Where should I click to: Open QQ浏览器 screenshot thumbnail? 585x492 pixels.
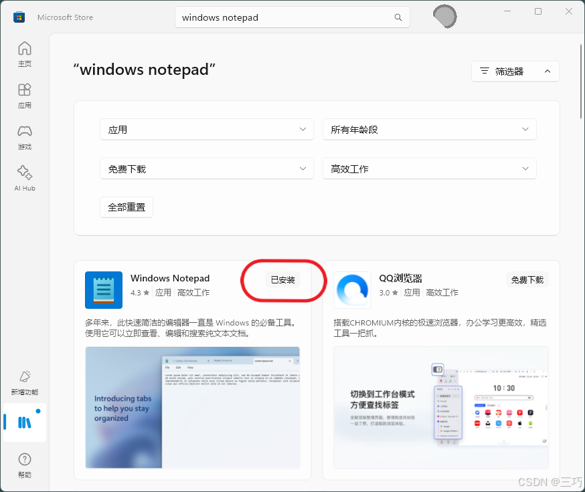(x=441, y=407)
